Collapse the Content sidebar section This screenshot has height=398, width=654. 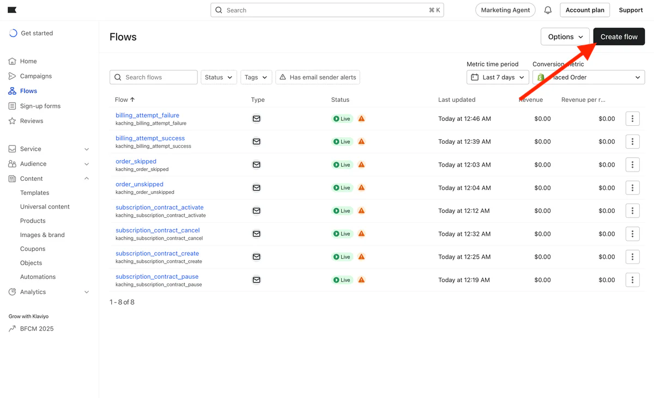coord(49,179)
